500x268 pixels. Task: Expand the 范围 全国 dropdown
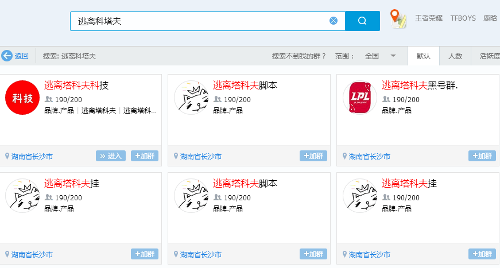[380, 56]
